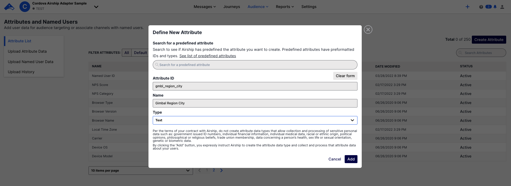Click the NAME column header
511x186 pixels.
click(97, 66)
